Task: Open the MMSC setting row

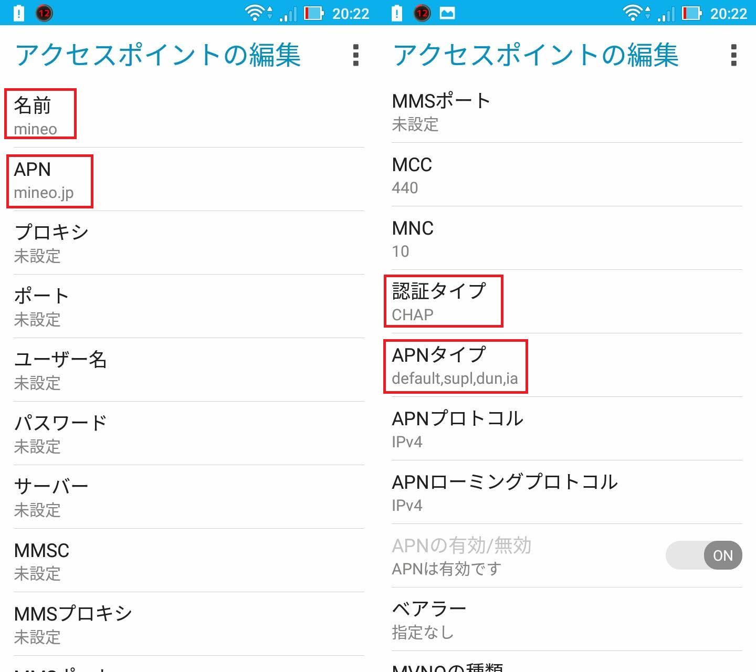Action: [x=189, y=561]
